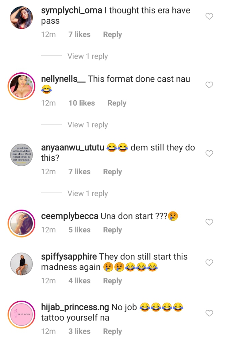227x345 pixels.
Task: Tap the heart on nellynells__'s comment
Action: pos(209,85)
